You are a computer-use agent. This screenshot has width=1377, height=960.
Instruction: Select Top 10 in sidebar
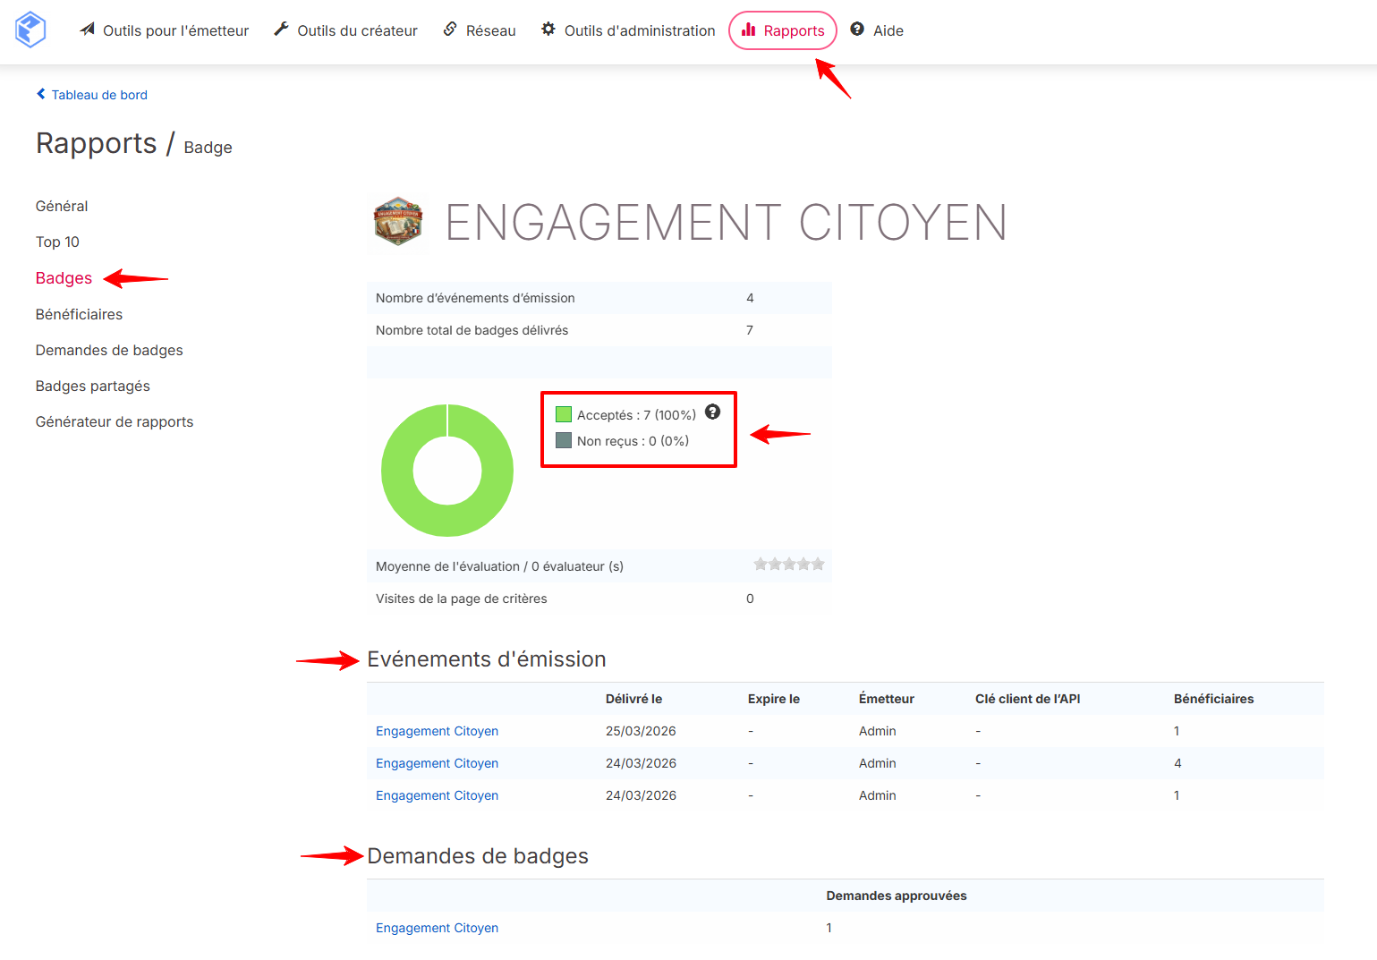[x=57, y=242]
